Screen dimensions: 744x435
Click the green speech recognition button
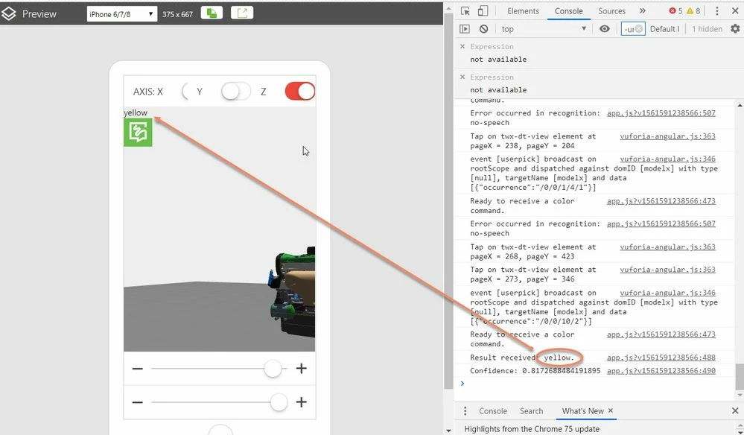(x=138, y=133)
